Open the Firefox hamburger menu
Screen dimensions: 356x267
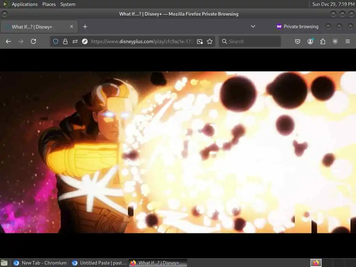348,41
